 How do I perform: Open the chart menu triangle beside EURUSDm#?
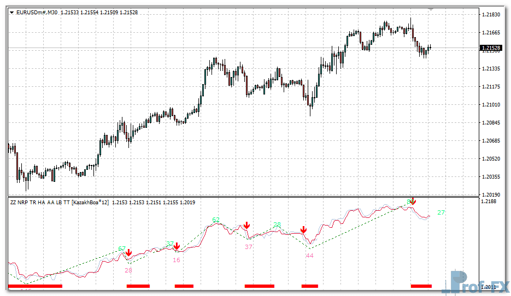[x=11, y=12]
